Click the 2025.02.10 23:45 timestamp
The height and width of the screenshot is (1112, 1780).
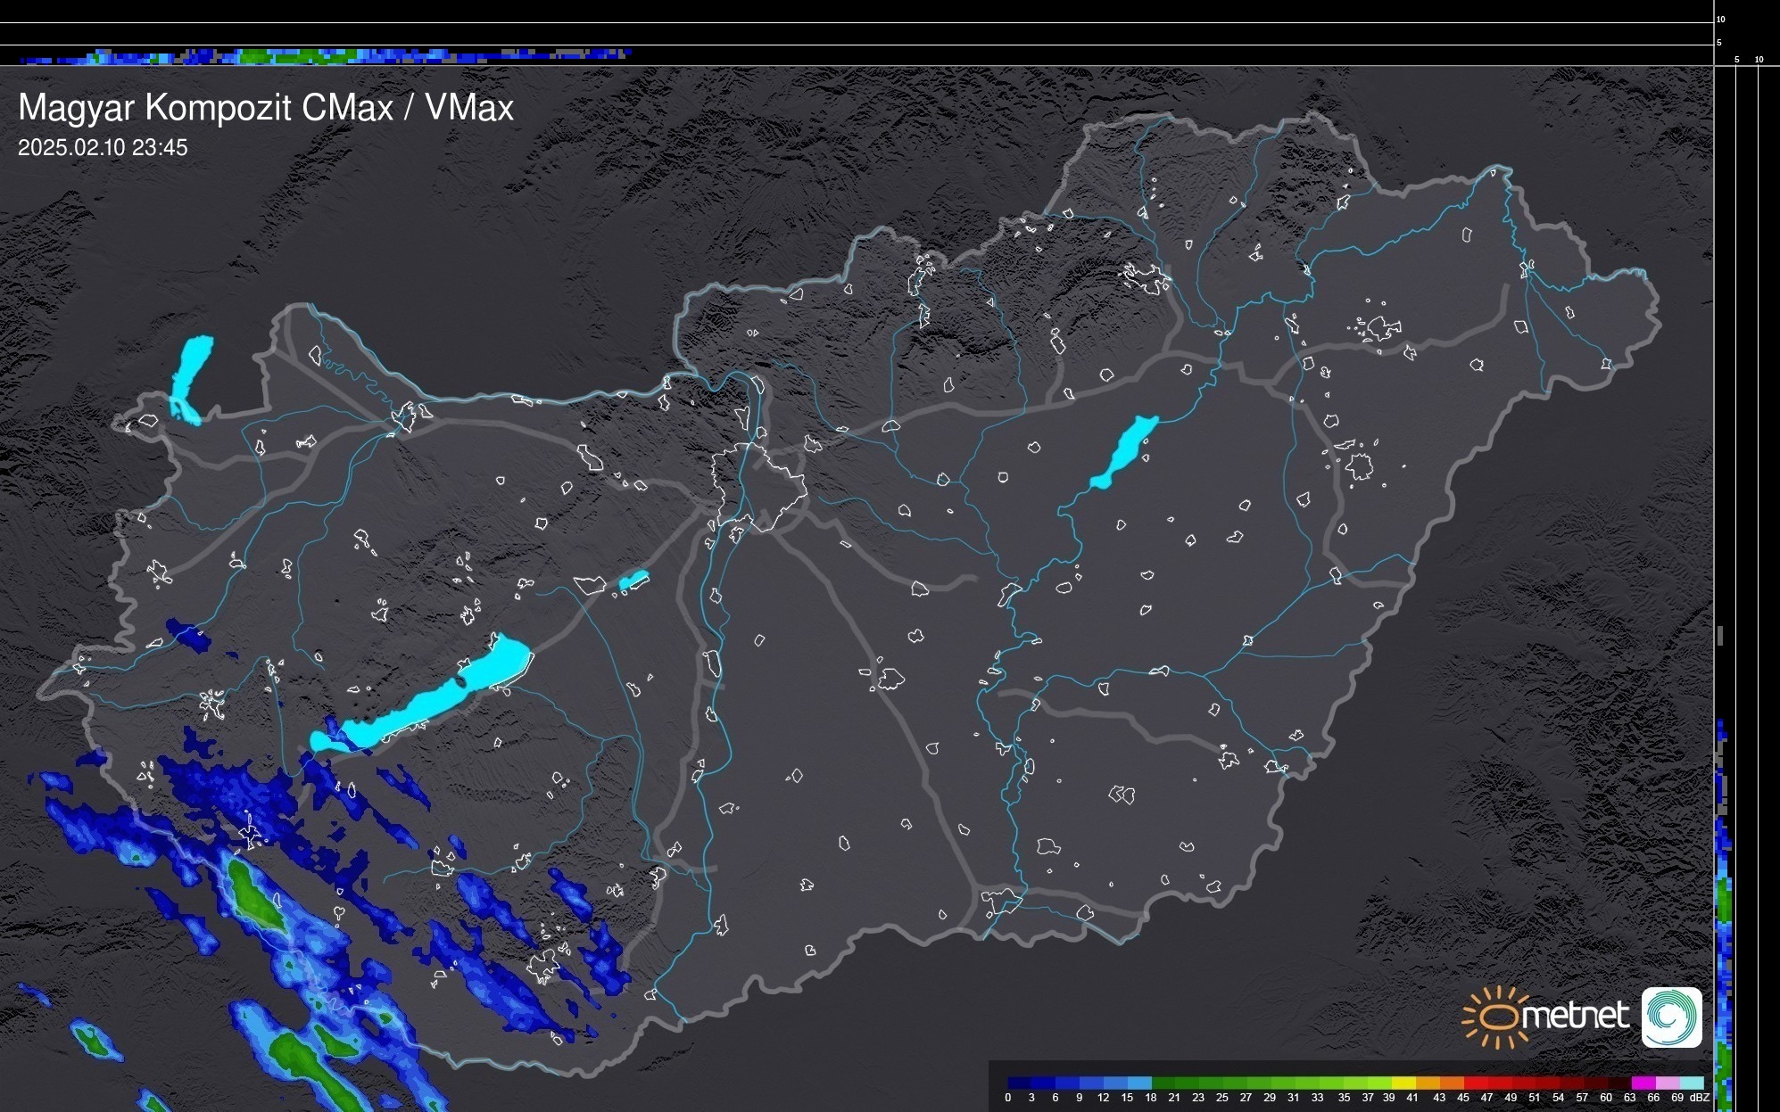(103, 147)
